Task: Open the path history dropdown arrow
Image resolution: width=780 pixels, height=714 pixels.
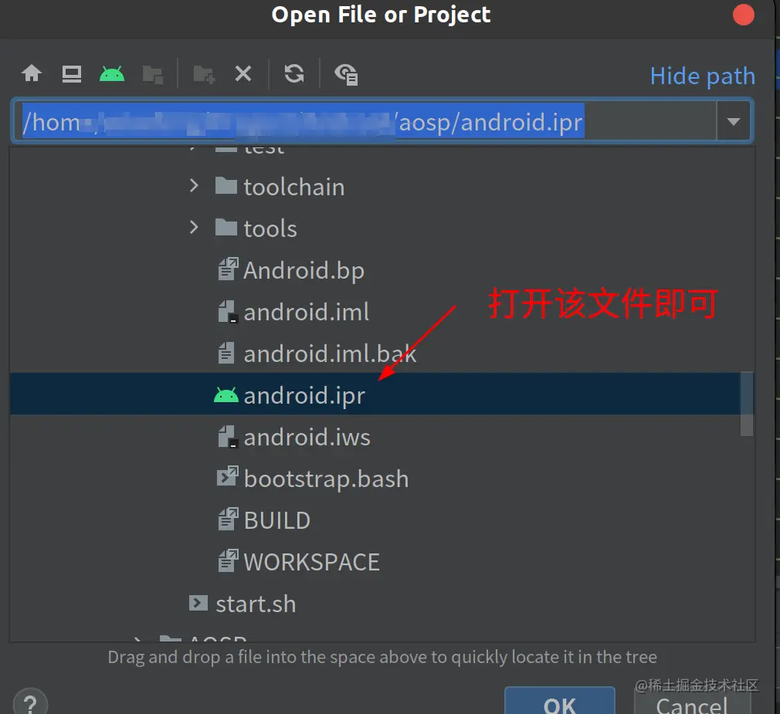Action: 733,122
